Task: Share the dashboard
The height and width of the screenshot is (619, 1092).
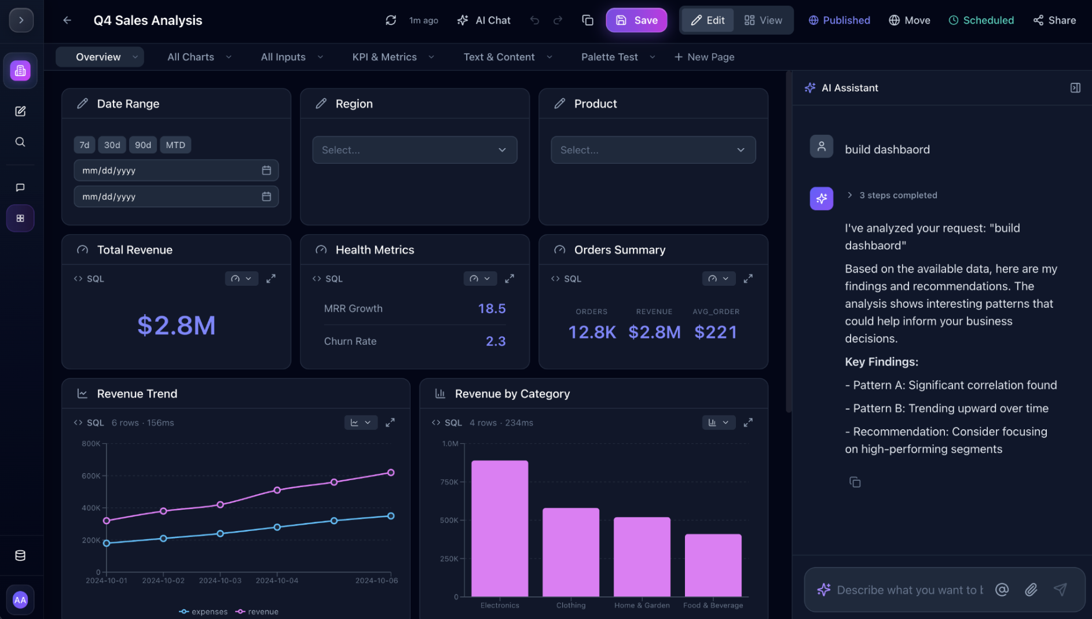Action: coord(1054,20)
